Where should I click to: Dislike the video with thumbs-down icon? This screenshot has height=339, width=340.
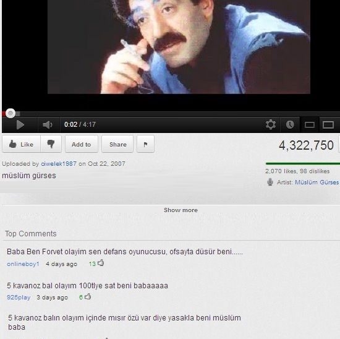51,144
